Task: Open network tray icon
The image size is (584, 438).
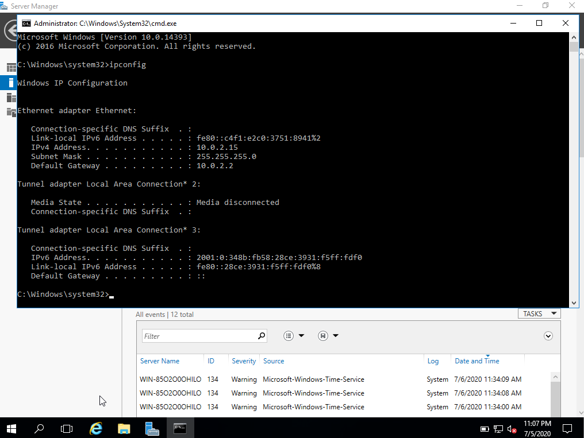Action: click(498, 429)
